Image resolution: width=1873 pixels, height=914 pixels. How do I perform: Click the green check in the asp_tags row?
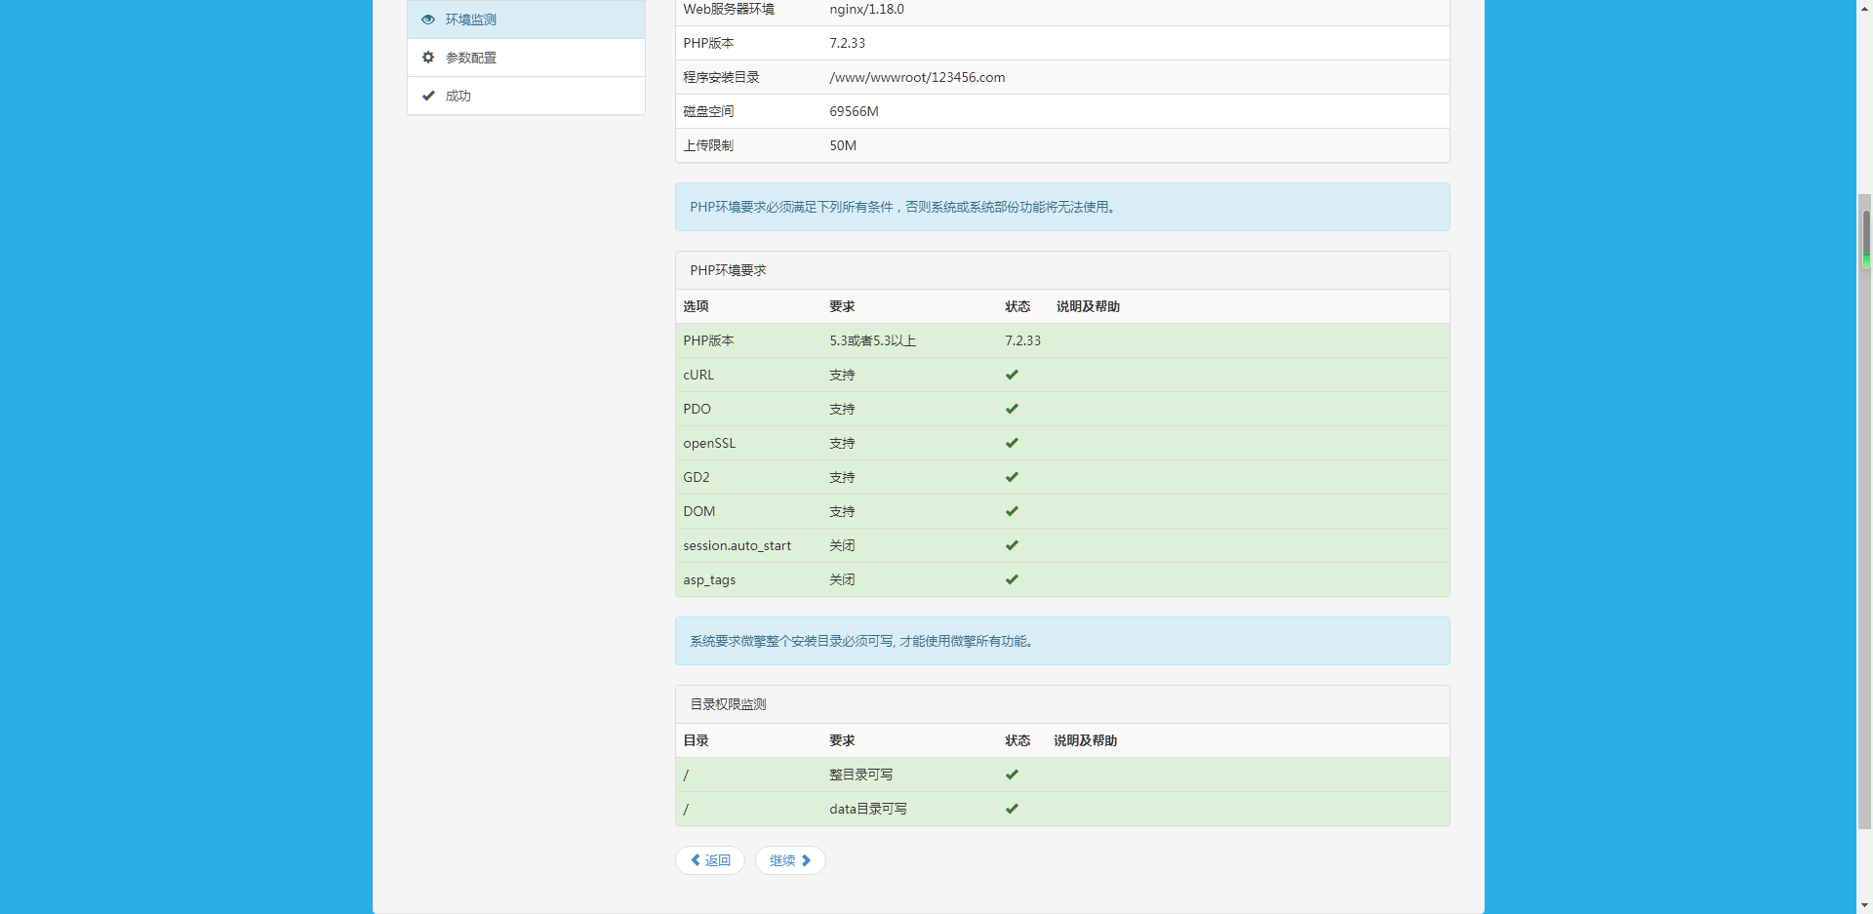1012,579
